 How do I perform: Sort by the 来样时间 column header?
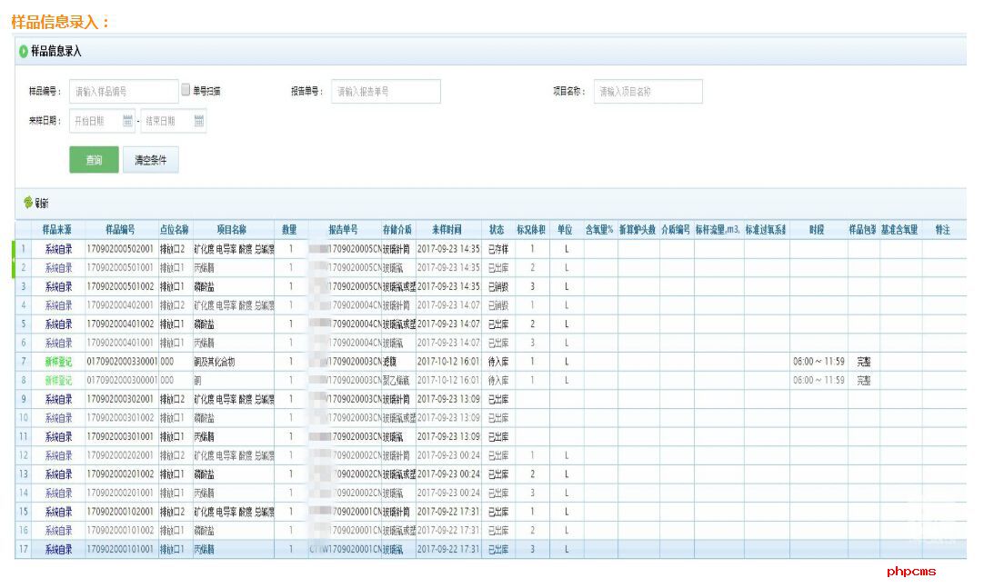(444, 230)
